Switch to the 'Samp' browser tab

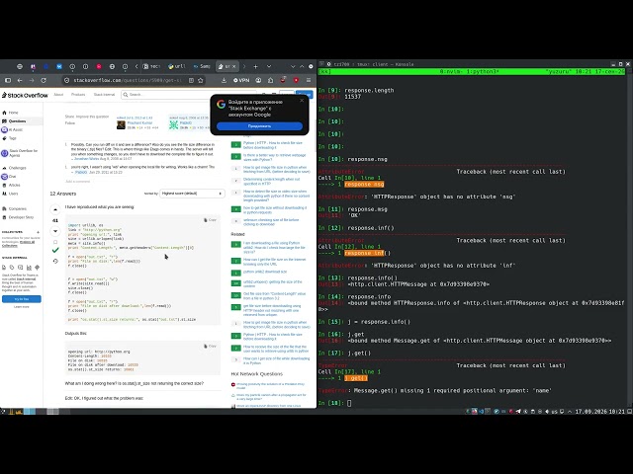pos(202,66)
